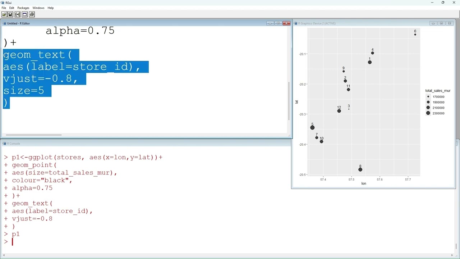The height and width of the screenshot is (259, 460).
Task: Click 'vjust=-0.8,' line in the editor
Action: [41, 78]
